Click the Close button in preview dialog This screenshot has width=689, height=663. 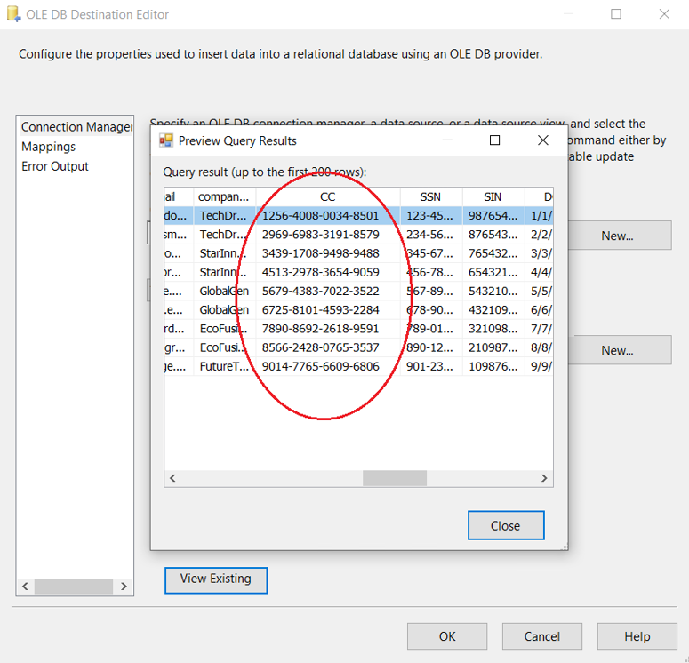click(506, 525)
